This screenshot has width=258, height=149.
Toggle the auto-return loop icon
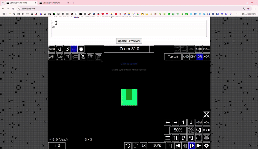point(170,146)
